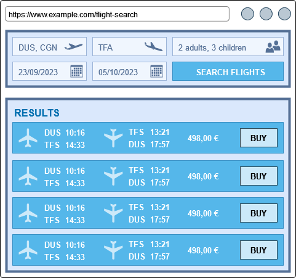The image size is (296, 278).
Task: Buy the second flight result
Action: click(258, 176)
